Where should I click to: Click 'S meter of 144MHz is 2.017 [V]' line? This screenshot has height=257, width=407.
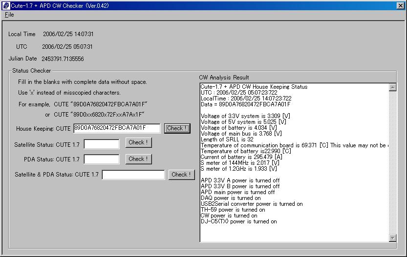(240, 163)
